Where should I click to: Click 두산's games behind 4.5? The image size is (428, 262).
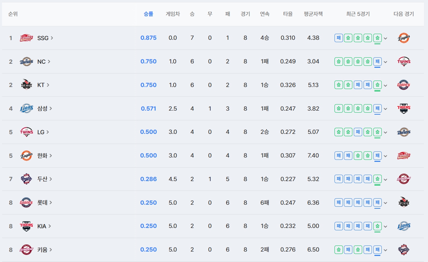(172, 179)
